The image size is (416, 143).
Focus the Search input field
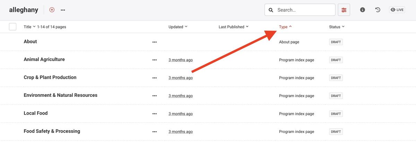(300, 10)
